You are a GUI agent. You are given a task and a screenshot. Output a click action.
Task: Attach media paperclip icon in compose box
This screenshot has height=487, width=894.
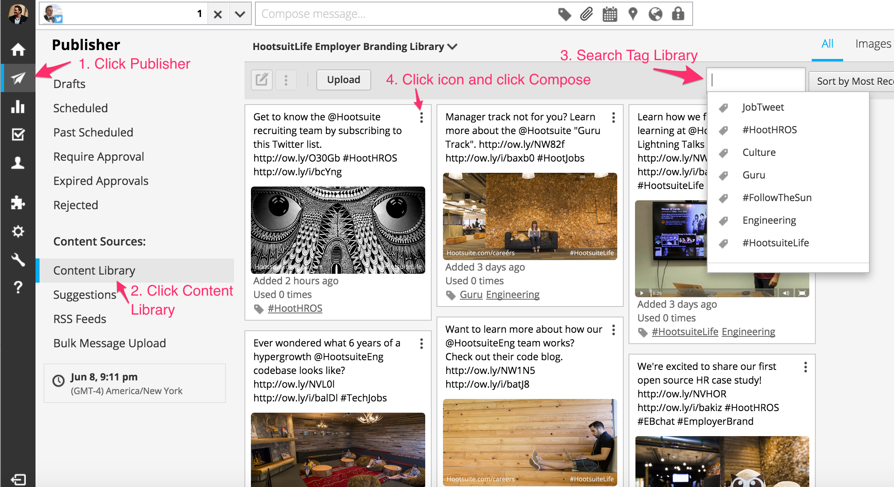pyautogui.click(x=587, y=14)
